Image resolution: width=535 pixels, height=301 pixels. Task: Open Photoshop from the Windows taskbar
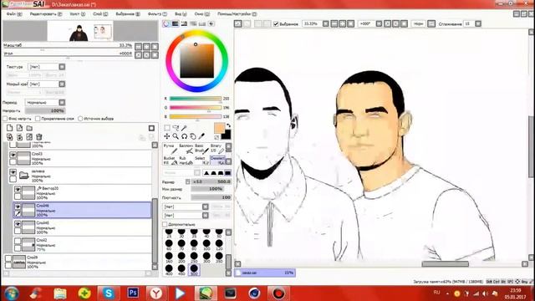(x=133, y=293)
